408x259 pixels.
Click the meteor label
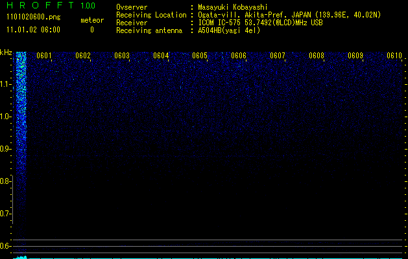[92, 20]
